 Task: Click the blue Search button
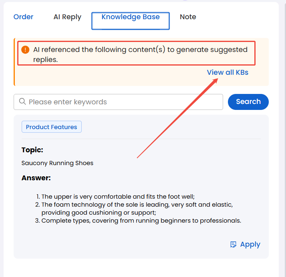248,102
